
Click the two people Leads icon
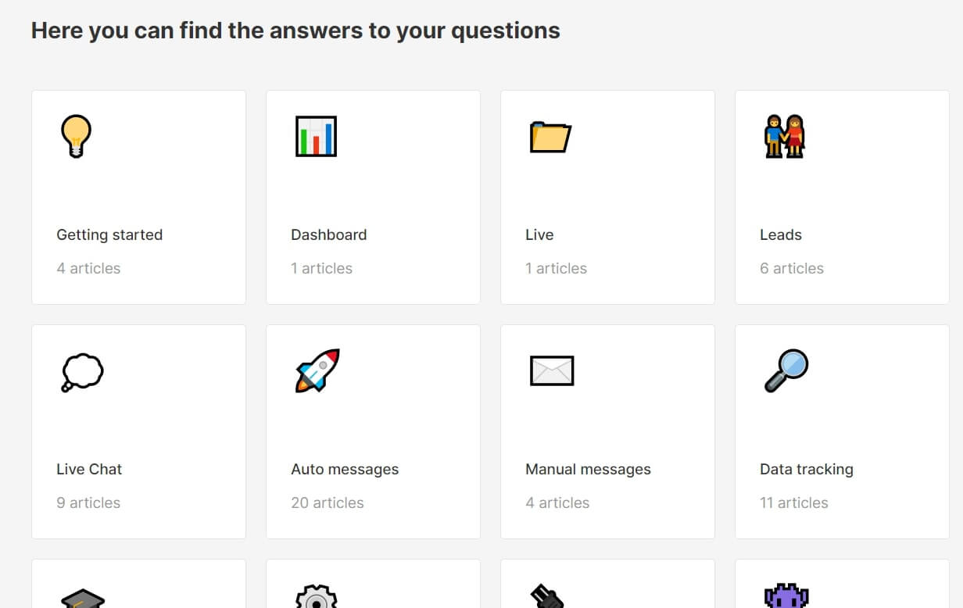click(784, 136)
